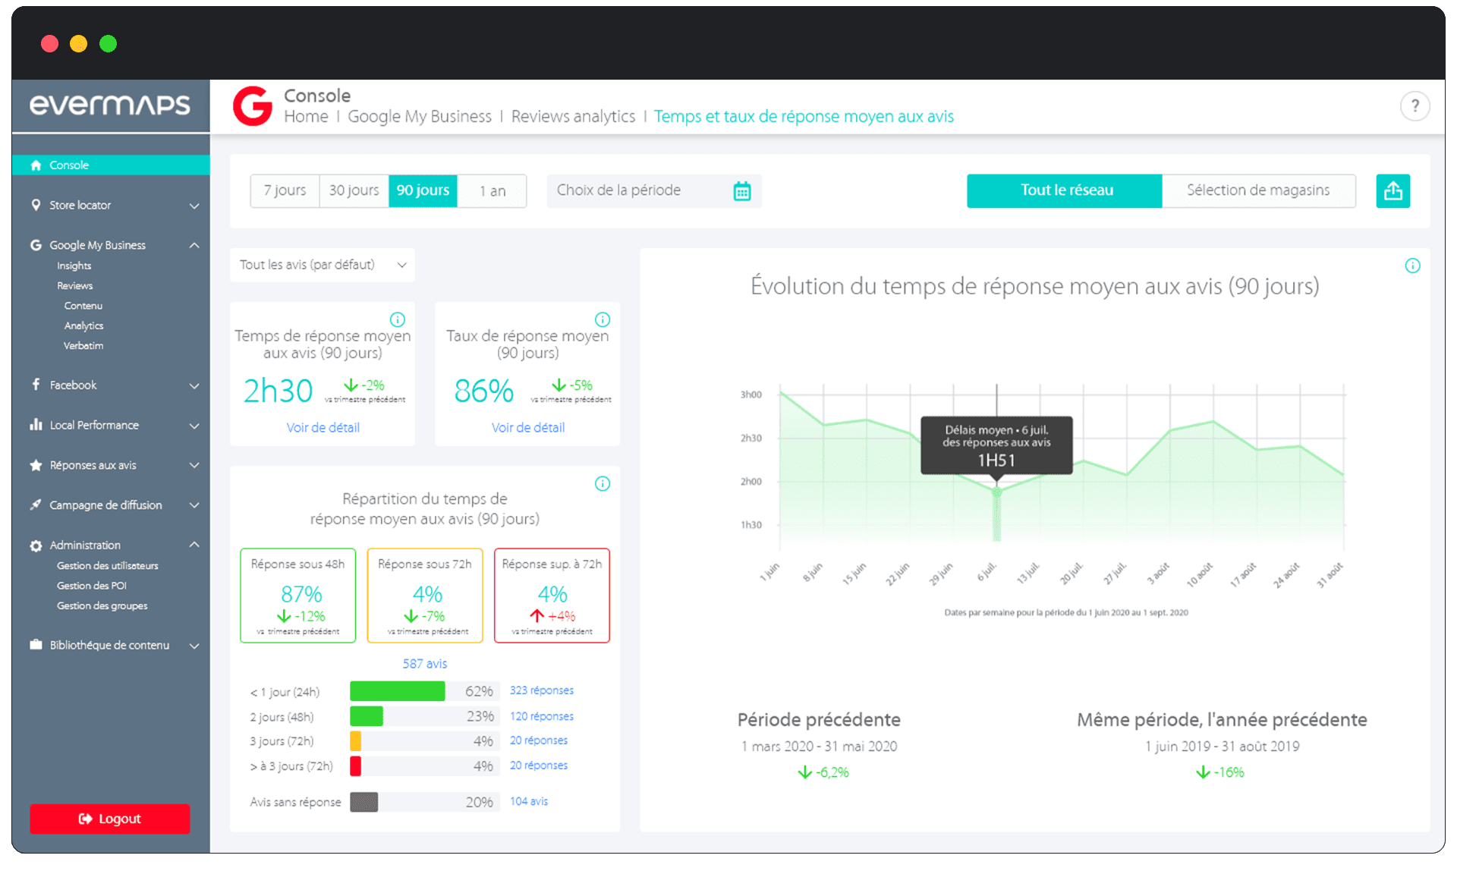Click the info icon on Taux de réponse card
1457x871 pixels.
pyautogui.click(x=602, y=319)
